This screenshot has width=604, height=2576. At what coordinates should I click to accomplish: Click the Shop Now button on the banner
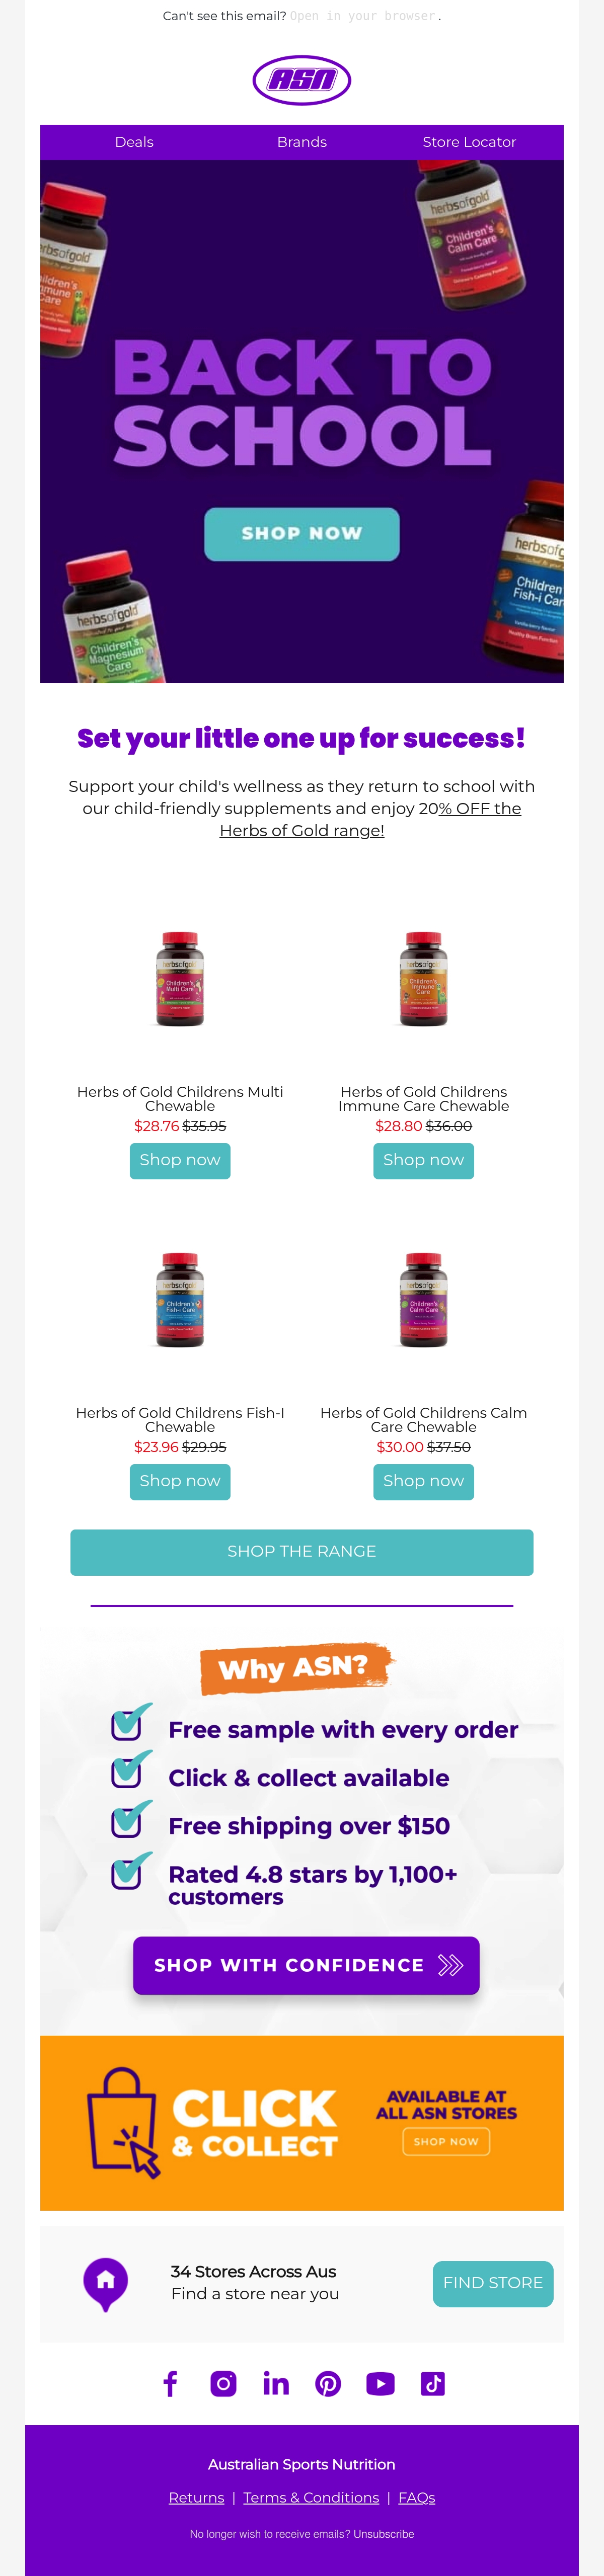(x=302, y=534)
